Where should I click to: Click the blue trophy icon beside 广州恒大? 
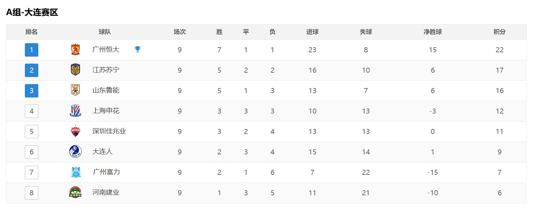137,49
